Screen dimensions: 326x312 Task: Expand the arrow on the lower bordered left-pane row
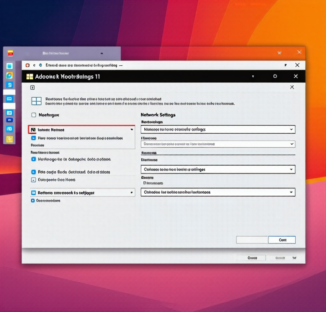tap(132, 192)
